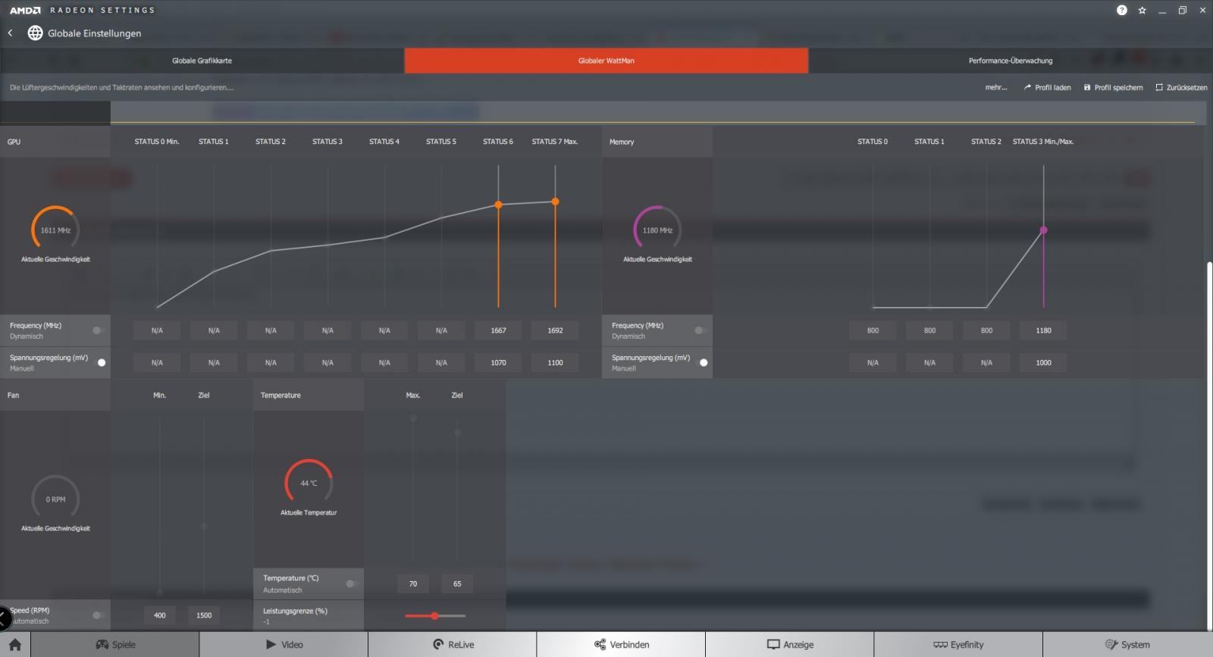The width and height of the screenshot is (1213, 657).
Task: Click Profil speichern
Action: pyautogui.click(x=1113, y=87)
